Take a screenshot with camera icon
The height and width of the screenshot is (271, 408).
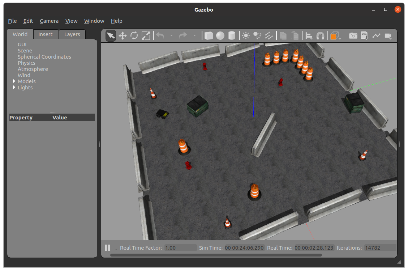353,36
